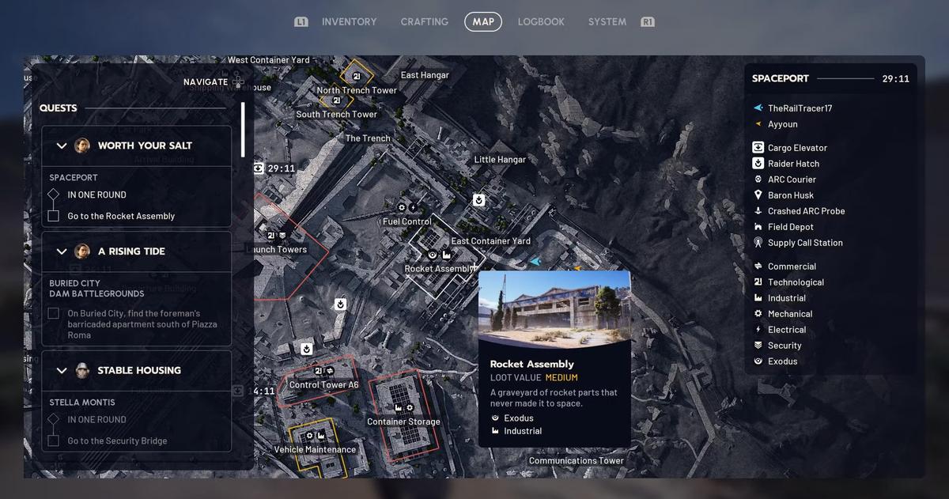This screenshot has height=499, width=949.
Task: Check the Go to the Rocket Assembly objective
Action: click(54, 216)
